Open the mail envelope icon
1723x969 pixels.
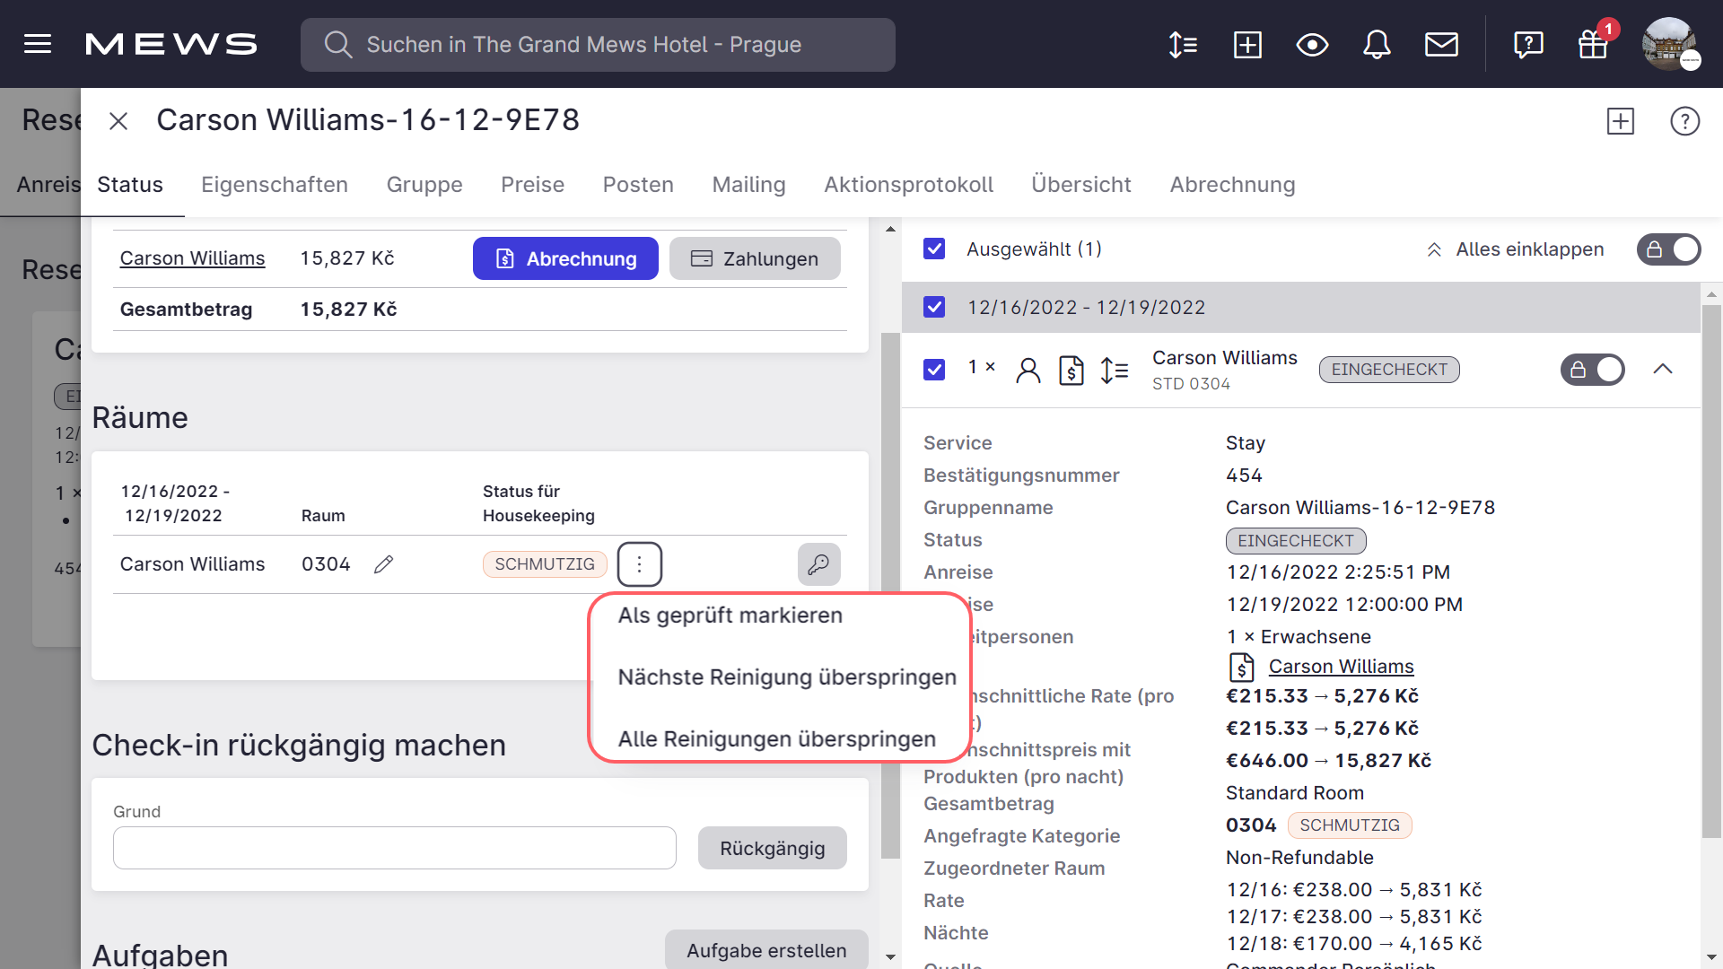coord(1441,44)
